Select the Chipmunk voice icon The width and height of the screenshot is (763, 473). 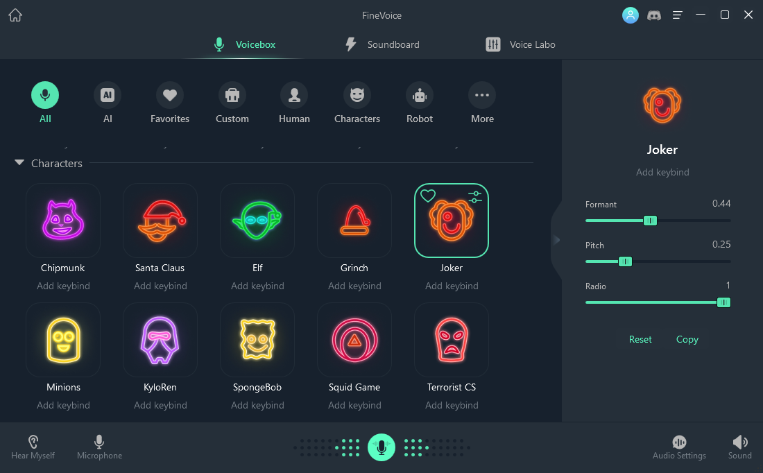point(63,221)
